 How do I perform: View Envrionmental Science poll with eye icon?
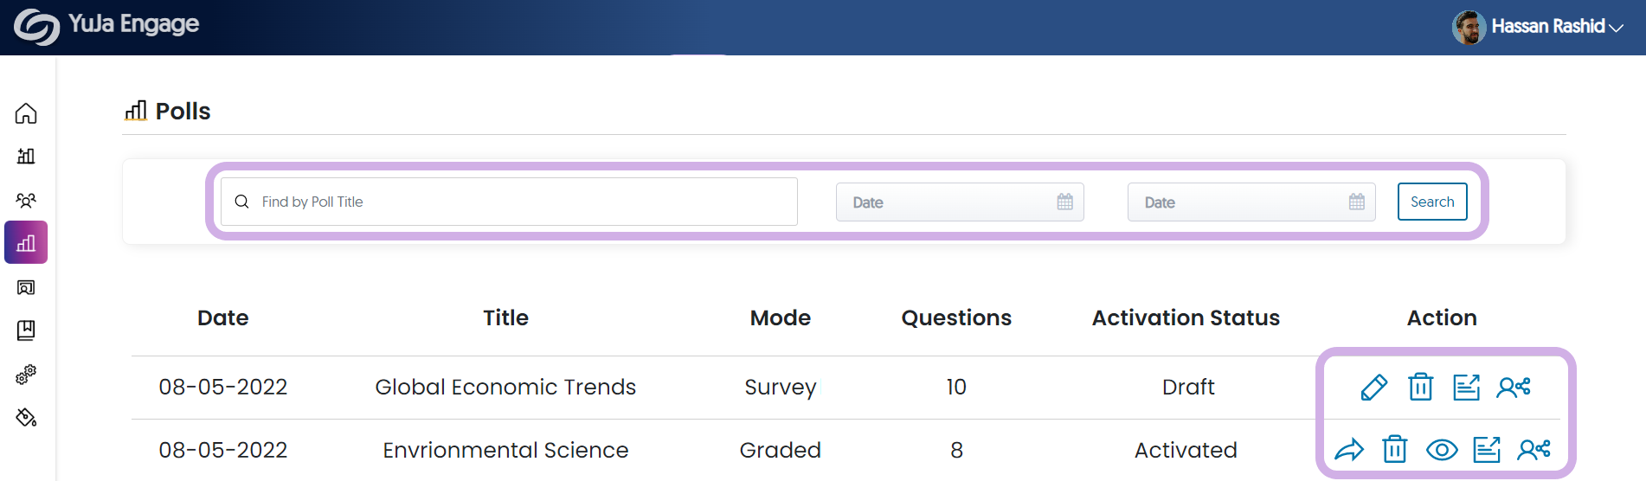click(1442, 450)
